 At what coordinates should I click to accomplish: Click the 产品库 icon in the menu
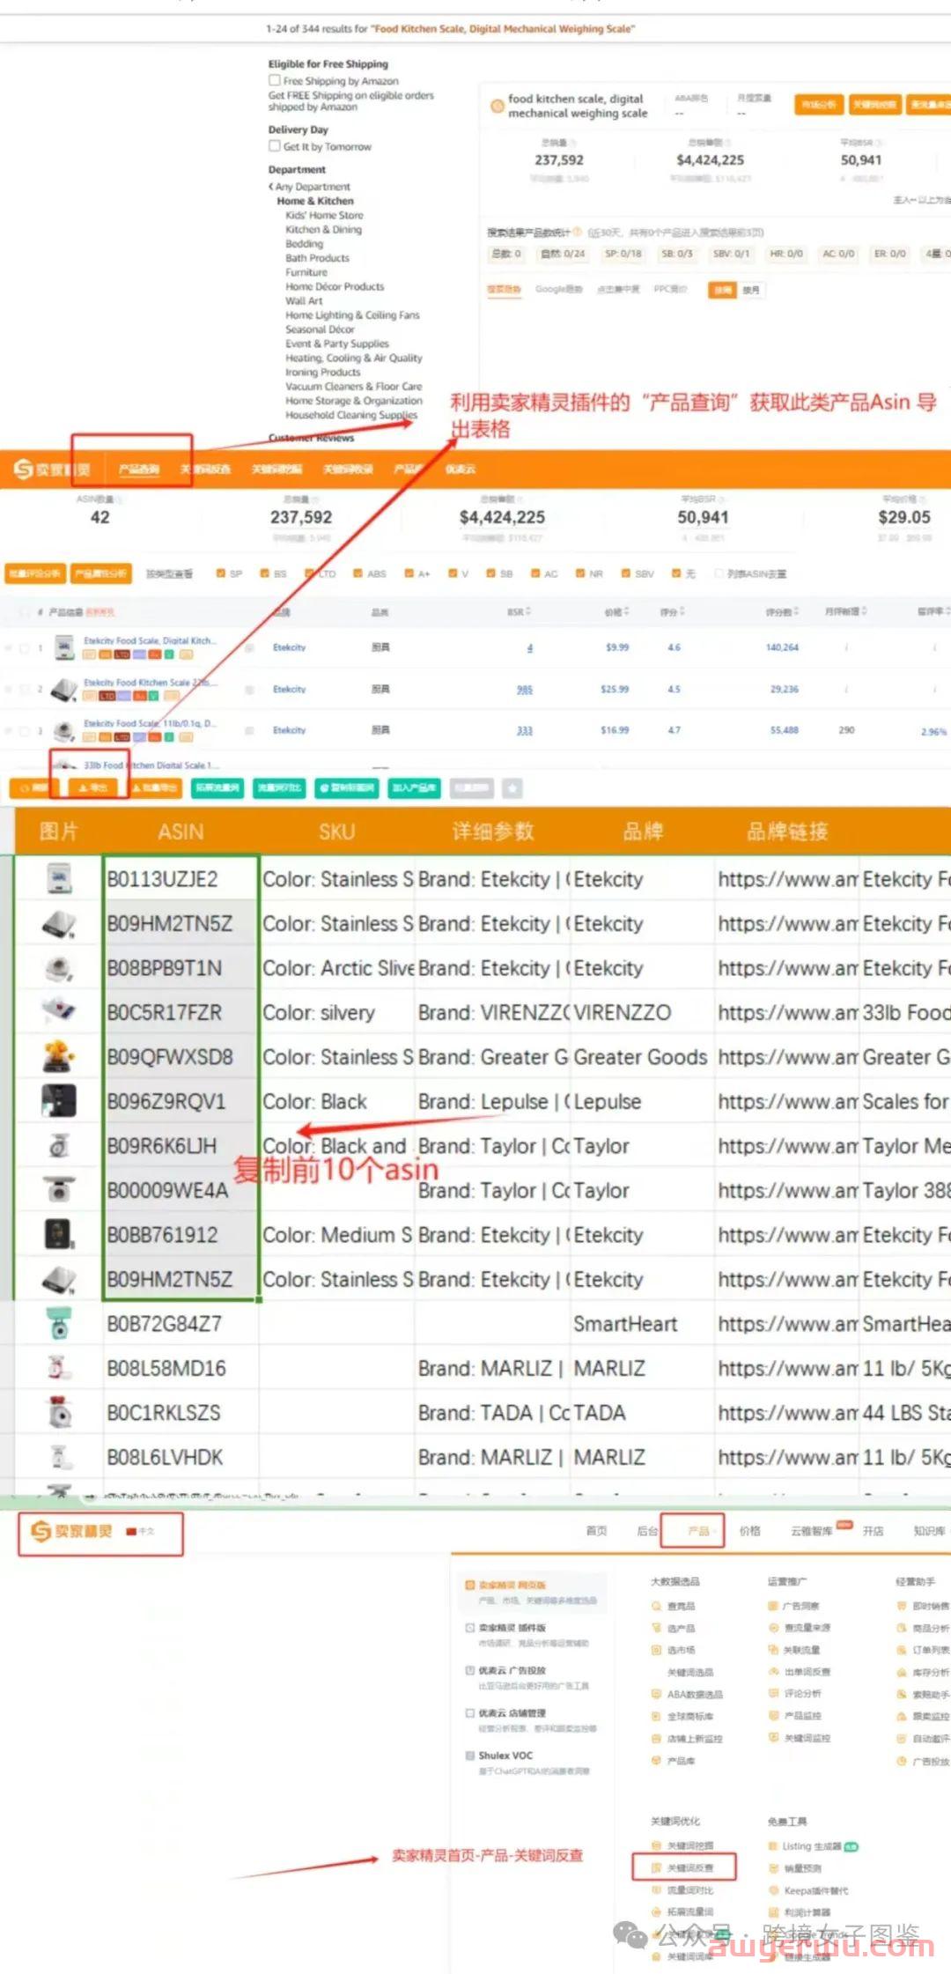pyautogui.click(x=656, y=1760)
